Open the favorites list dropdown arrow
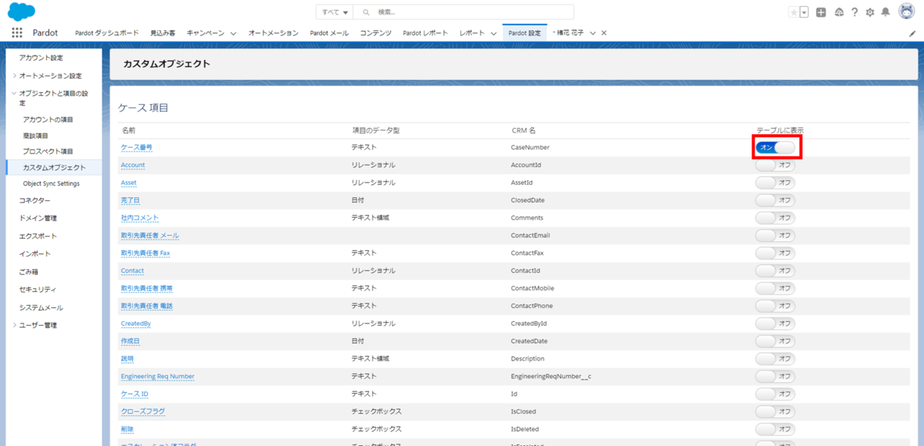The width and height of the screenshot is (924, 446). (805, 12)
